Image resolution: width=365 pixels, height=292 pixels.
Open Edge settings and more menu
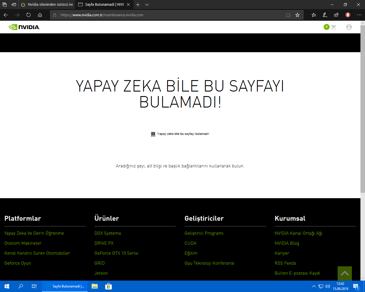[x=359, y=15]
